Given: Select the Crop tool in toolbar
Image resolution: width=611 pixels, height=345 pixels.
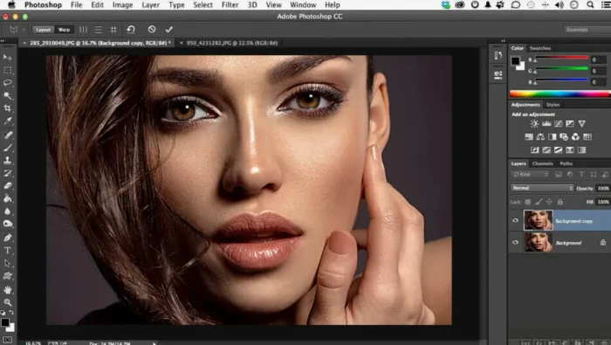Looking at the screenshot, I should pyautogui.click(x=7, y=108).
